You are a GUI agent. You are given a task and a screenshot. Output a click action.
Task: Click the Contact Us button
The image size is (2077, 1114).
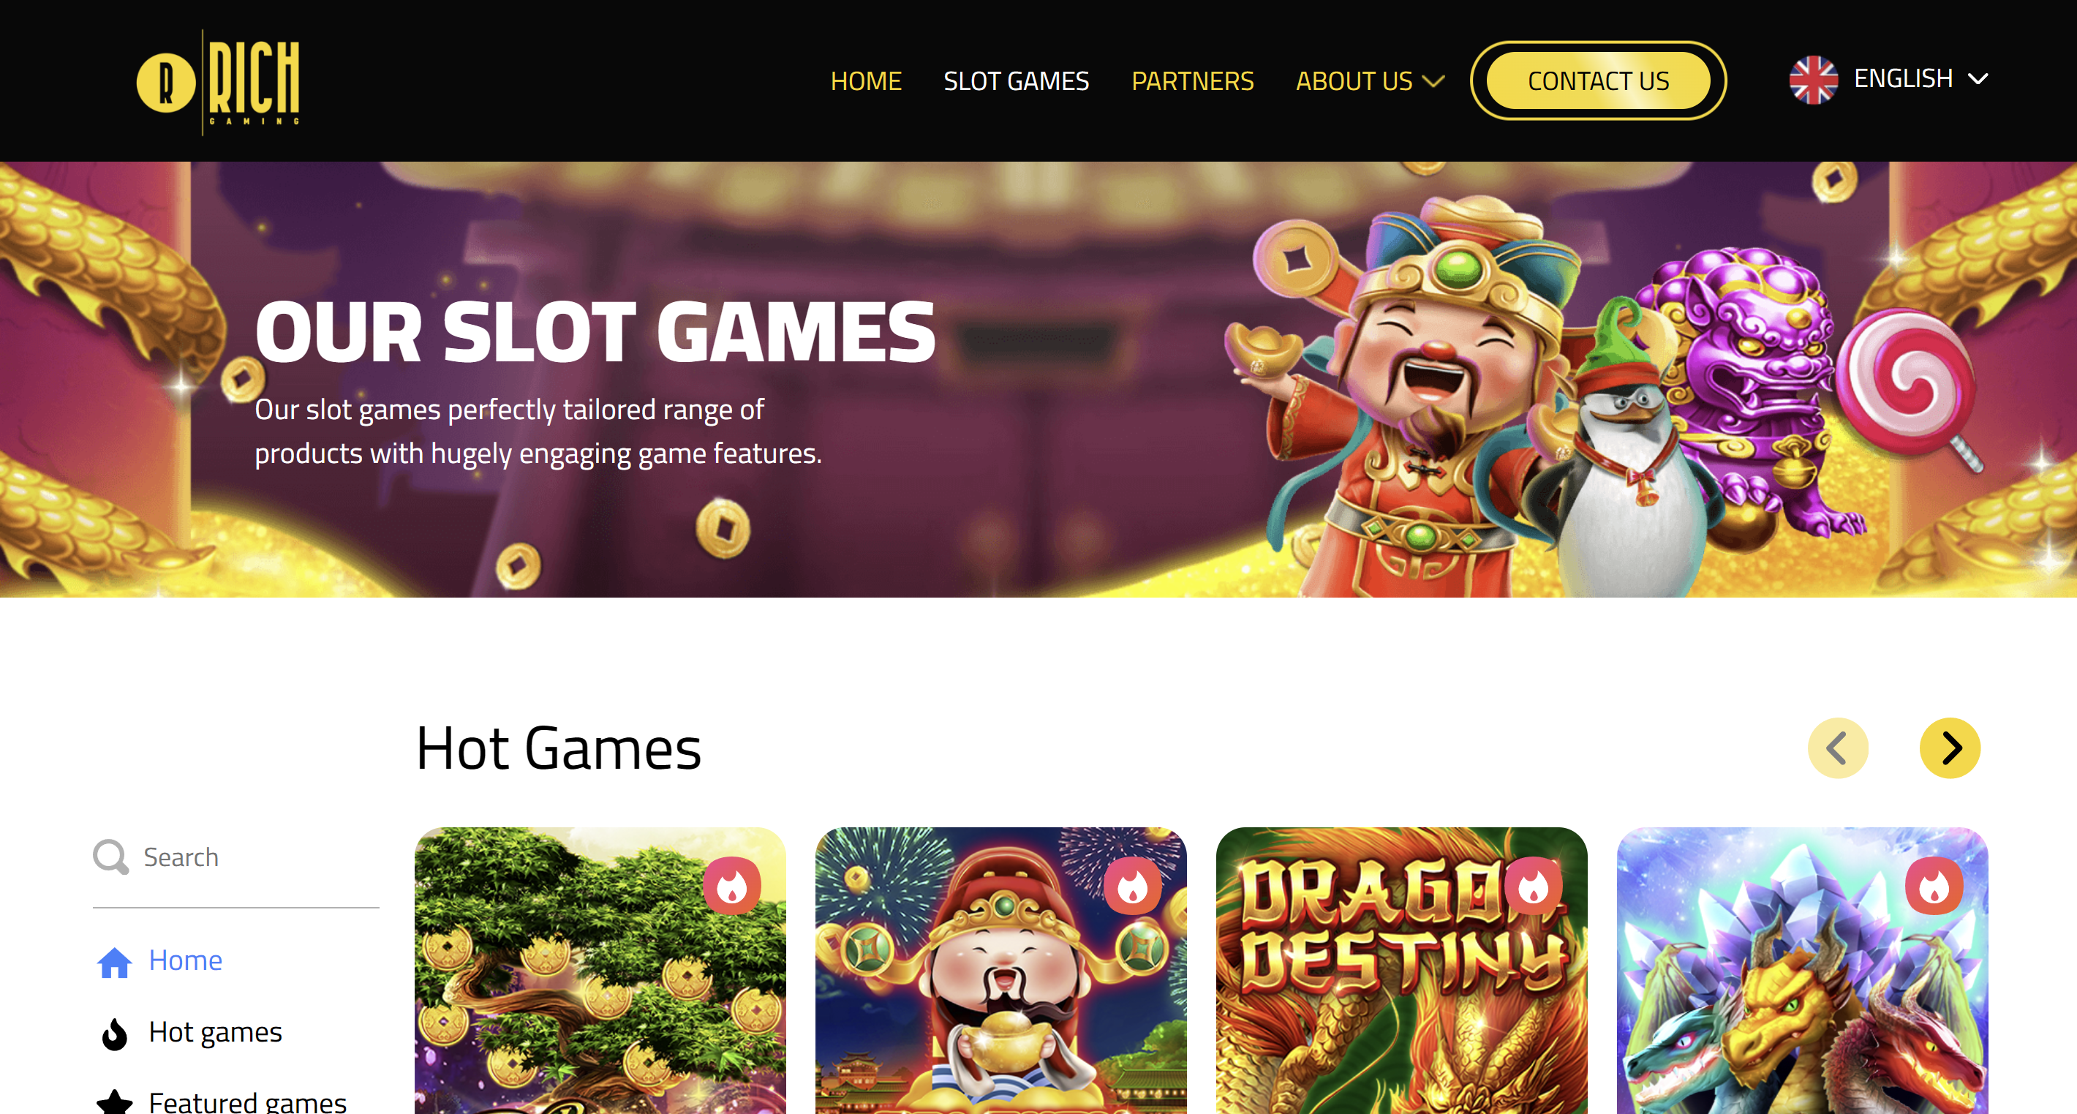(1598, 80)
